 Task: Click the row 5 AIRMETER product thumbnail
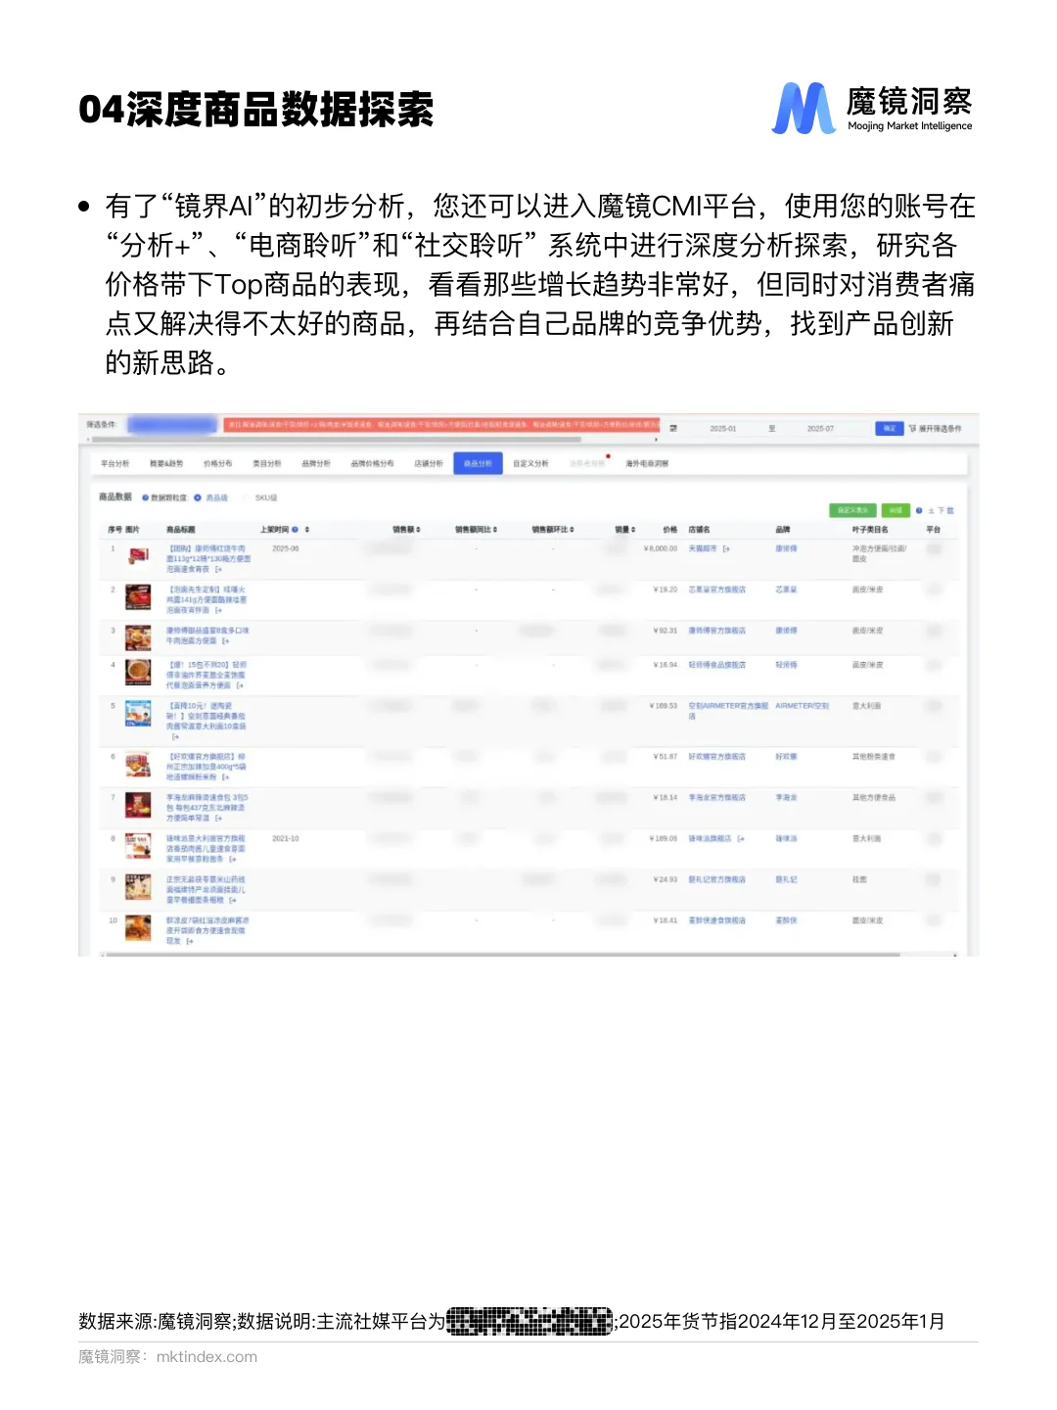coord(138,713)
